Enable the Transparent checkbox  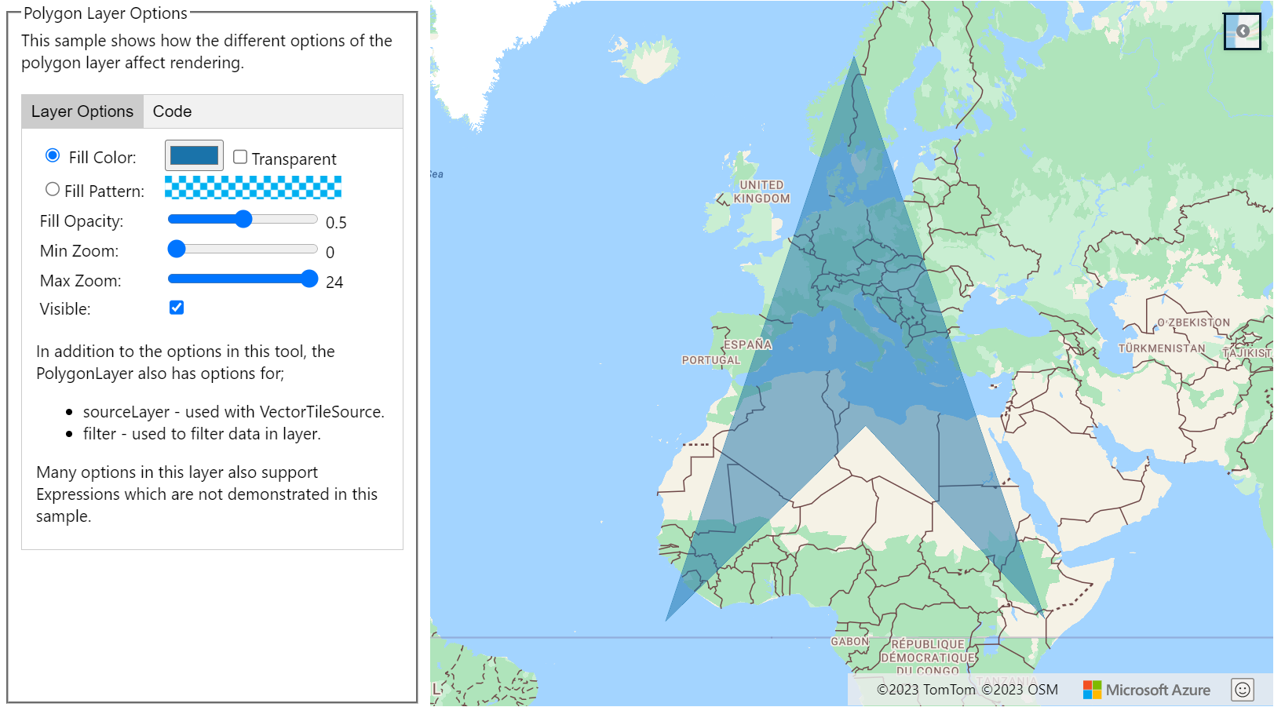pyautogui.click(x=240, y=157)
